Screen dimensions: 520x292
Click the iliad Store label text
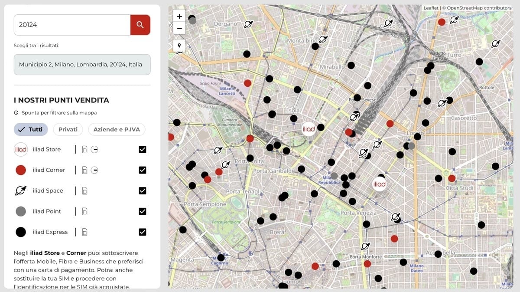click(47, 149)
